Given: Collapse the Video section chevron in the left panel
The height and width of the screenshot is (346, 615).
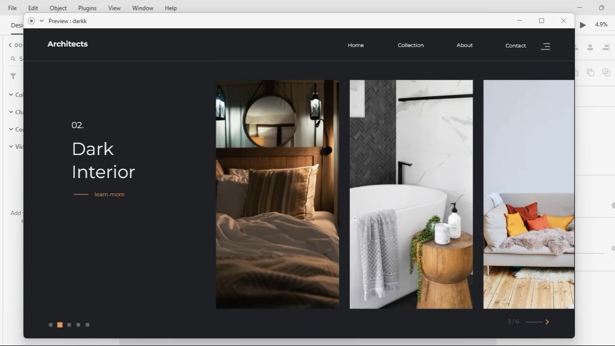Looking at the screenshot, I should tap(11, 146).
